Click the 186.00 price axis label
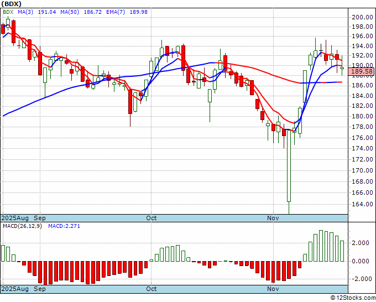The image size is (376, 302). click(362, 85)
